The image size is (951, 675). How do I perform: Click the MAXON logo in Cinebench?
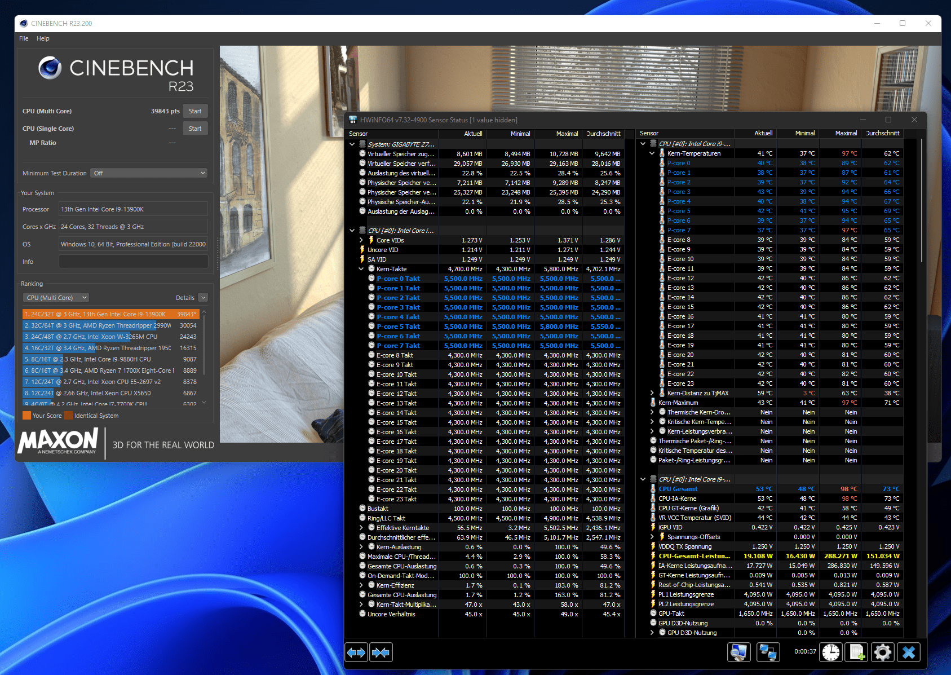coord(59,442)
